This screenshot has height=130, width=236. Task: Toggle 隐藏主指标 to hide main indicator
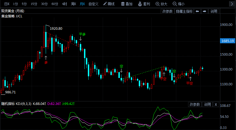(184, 11)
